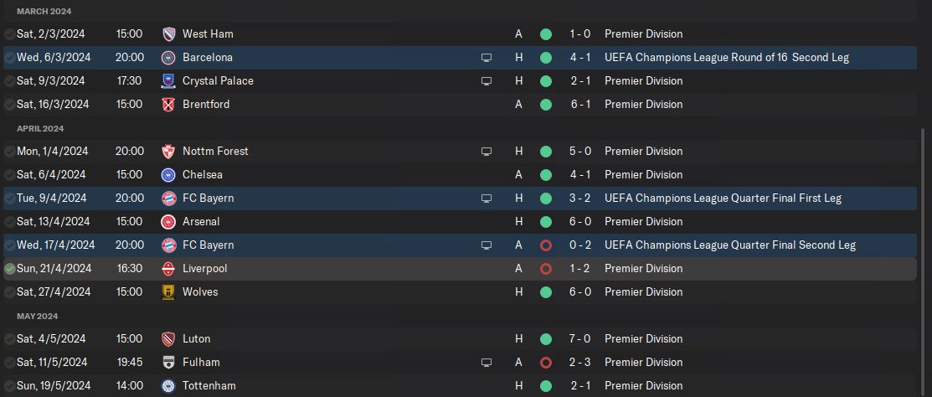The width and height of the screenshot is (932, 397).
Task: Open the 7 - 0 result against Luton
Action: tap(578, 339)
